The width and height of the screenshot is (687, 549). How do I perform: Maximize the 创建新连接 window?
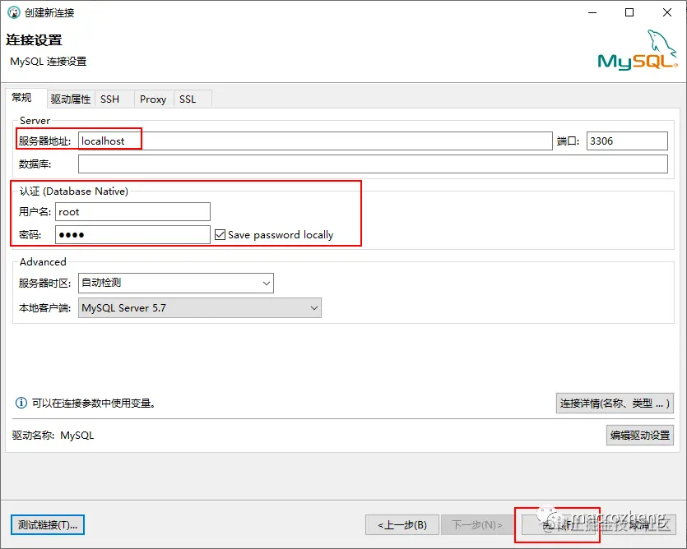tap(629, 12)
